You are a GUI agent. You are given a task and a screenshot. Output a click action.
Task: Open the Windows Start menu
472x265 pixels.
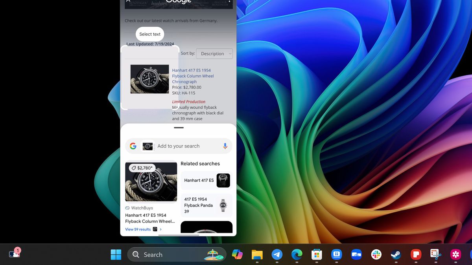coord(116,254)
